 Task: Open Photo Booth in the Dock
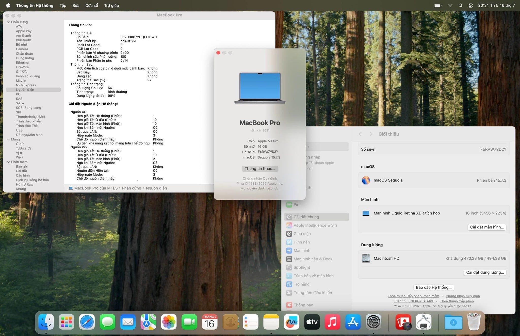(403, 322)
